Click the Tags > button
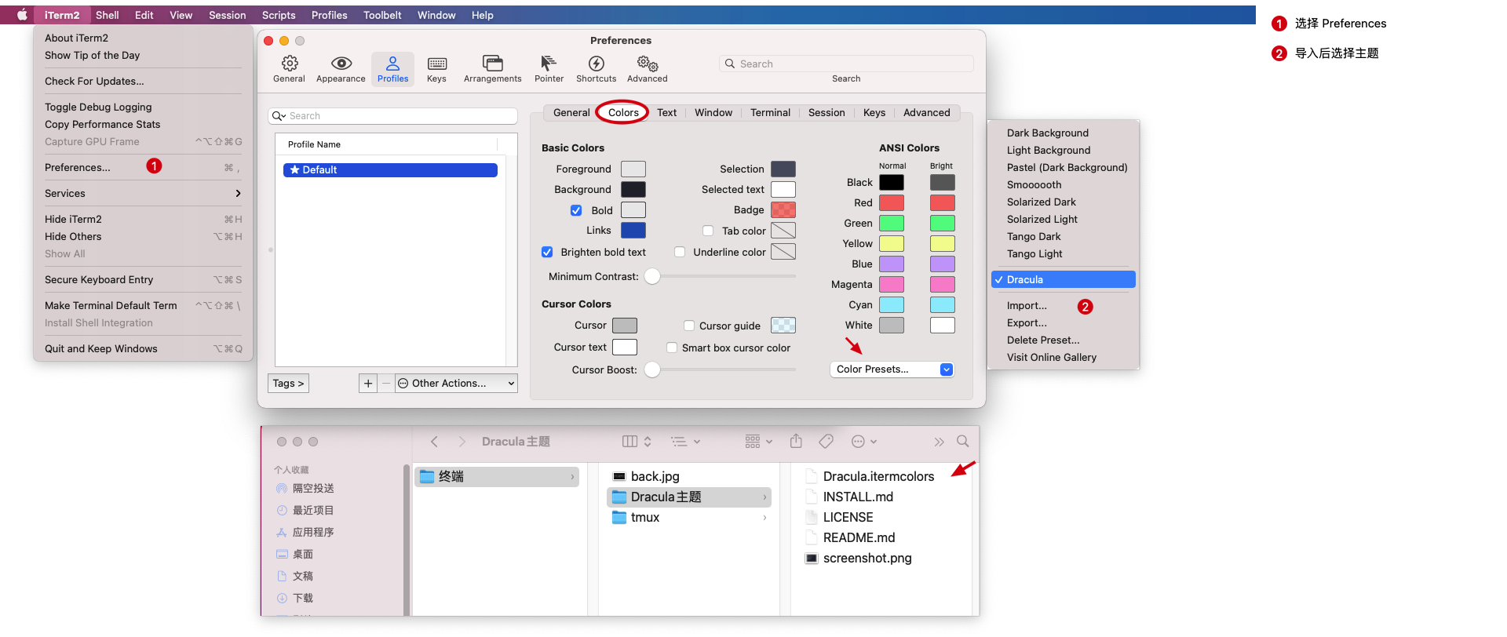This screenshot has height=637, width=1507. 288,384
